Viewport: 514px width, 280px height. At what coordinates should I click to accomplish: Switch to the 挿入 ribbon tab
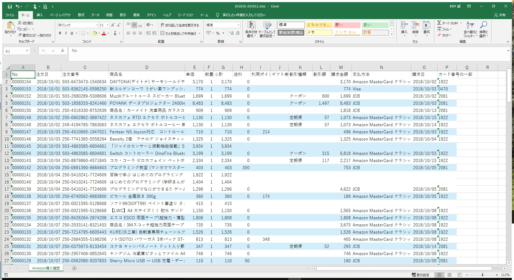(x=40, y=15)
